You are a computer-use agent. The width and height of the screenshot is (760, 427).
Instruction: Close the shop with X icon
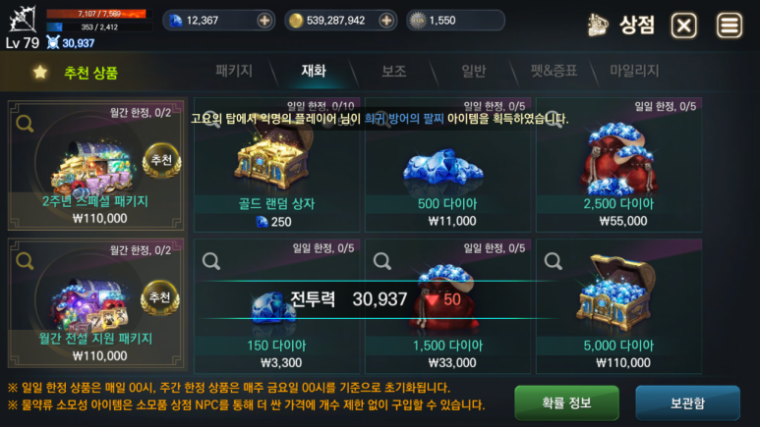pos(684,26)
